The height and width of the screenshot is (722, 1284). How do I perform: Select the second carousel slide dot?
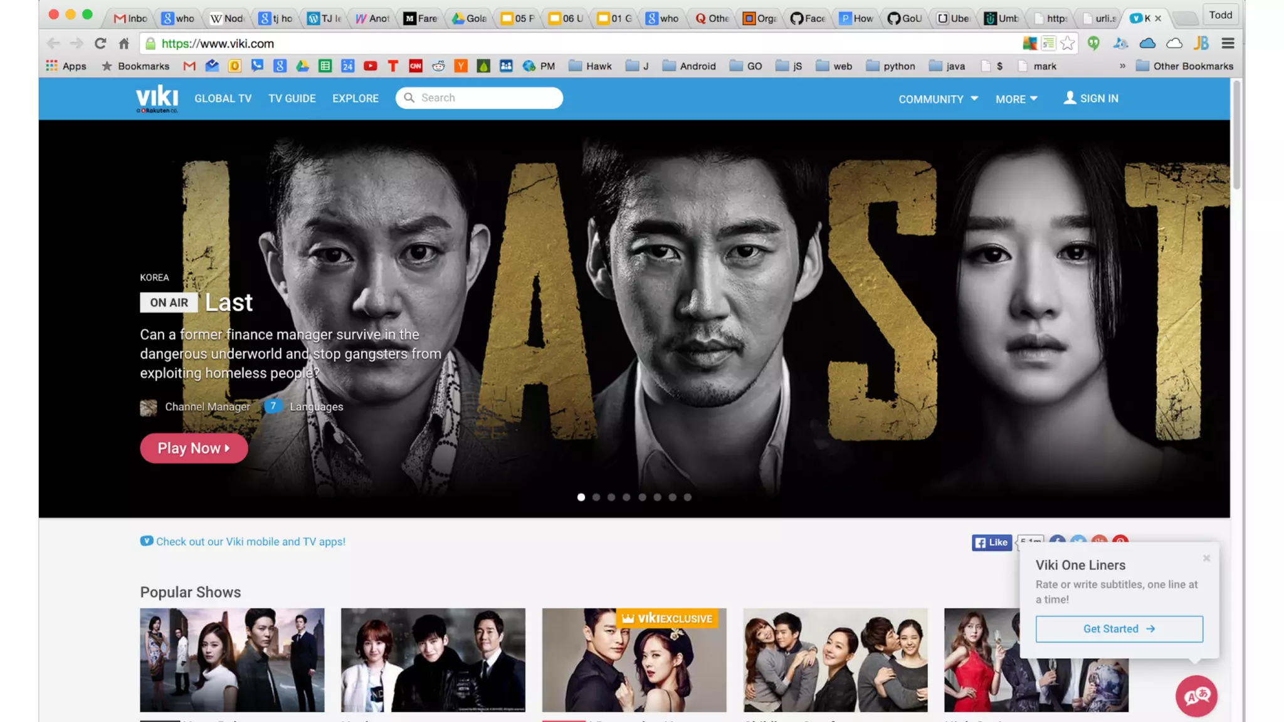[596, 497]
